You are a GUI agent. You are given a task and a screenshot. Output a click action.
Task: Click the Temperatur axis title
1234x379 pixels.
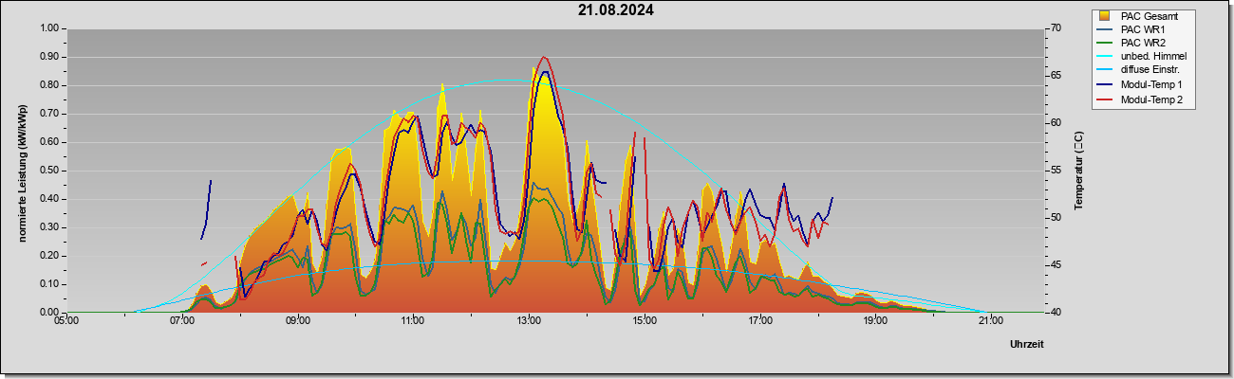(1078, 171)
